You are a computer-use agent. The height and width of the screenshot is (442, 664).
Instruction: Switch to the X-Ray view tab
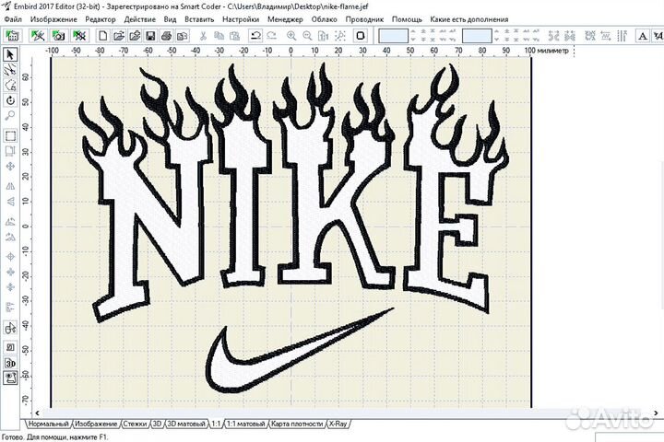coord(338,425)
